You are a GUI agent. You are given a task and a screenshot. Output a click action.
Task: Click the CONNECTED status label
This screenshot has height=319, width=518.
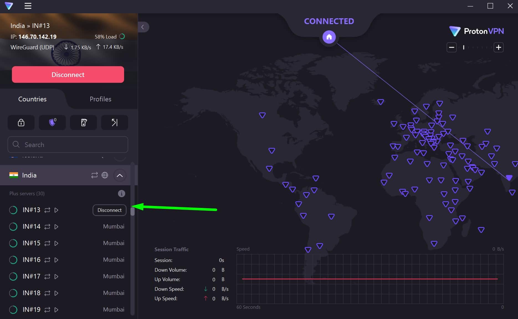[x=329, y=21]
